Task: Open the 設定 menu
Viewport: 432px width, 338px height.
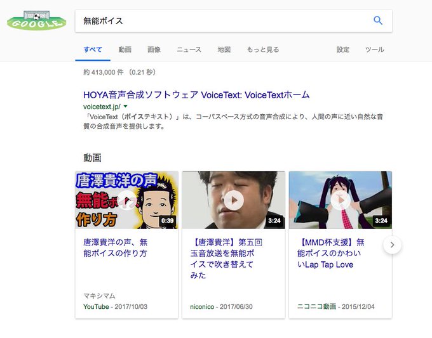Action: (x=342, y=49)
